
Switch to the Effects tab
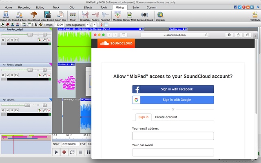(88, 7)
